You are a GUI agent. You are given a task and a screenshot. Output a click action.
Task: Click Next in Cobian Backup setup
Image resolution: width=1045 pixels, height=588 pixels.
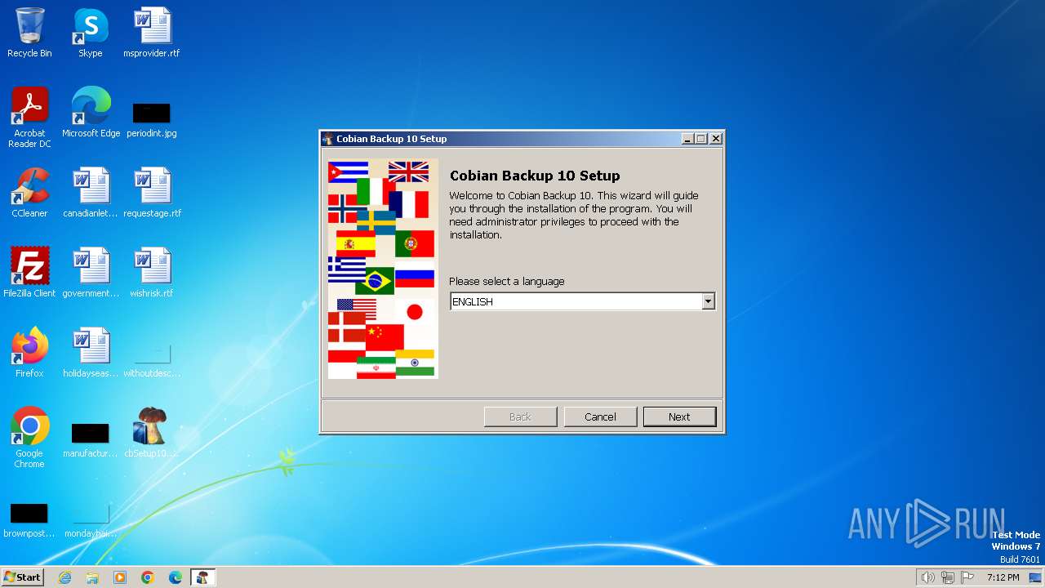(679, 416)
